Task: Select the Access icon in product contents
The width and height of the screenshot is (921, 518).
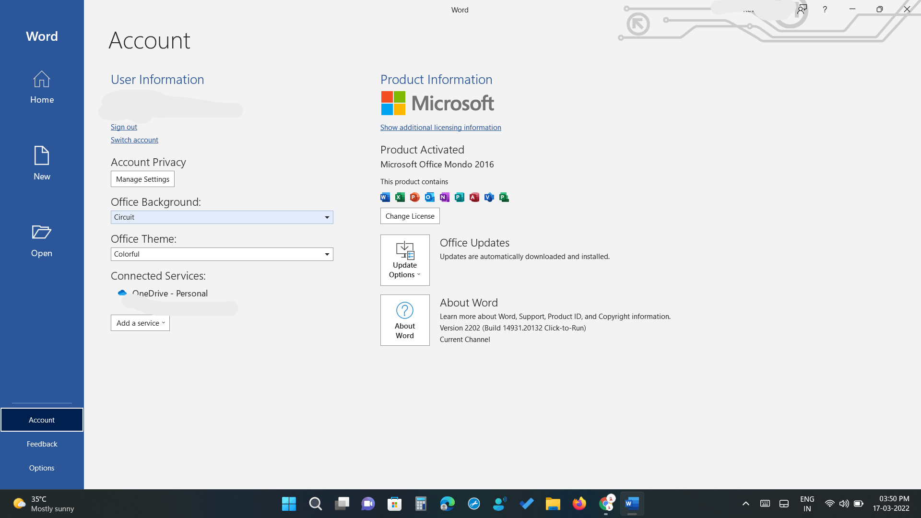Action: [474, 197]
